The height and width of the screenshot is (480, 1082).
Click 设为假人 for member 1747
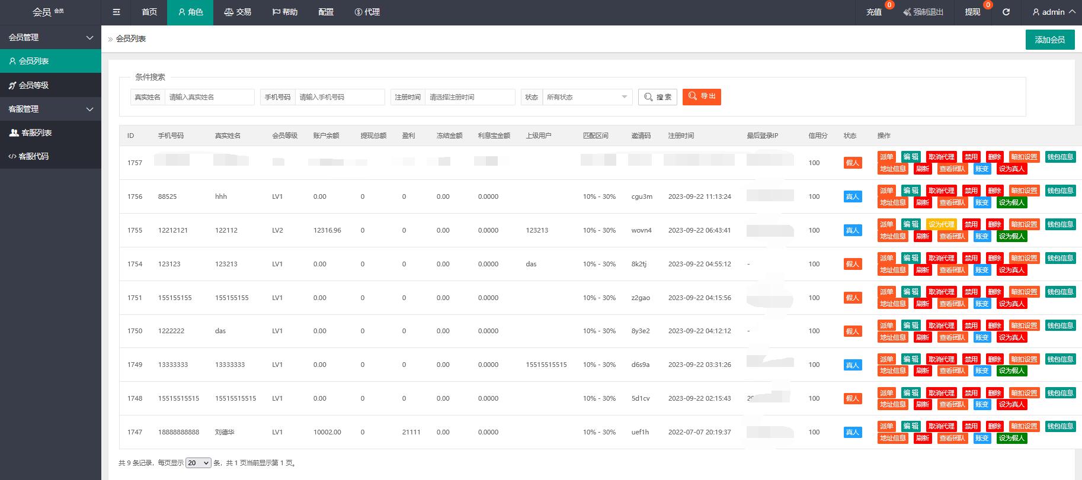pyautogui.click(x=1011, y=438)
